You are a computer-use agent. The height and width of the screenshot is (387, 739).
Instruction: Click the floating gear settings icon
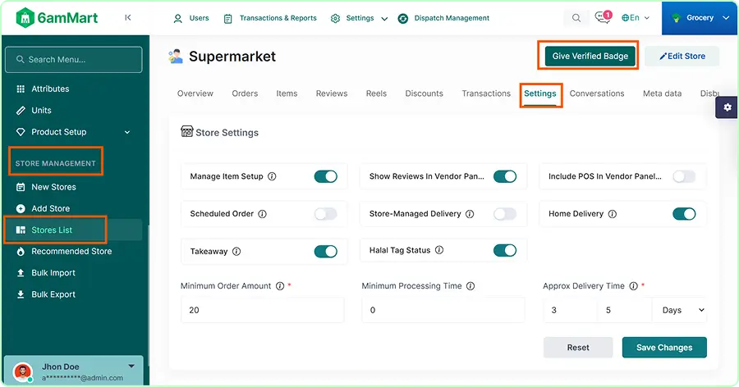728,107
